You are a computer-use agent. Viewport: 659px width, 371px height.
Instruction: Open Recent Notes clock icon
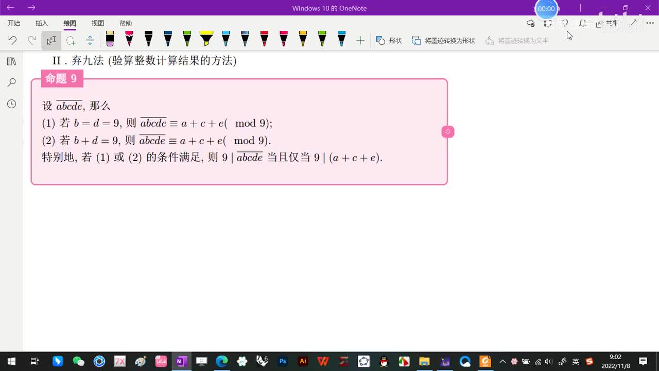(x=11, y=104)
